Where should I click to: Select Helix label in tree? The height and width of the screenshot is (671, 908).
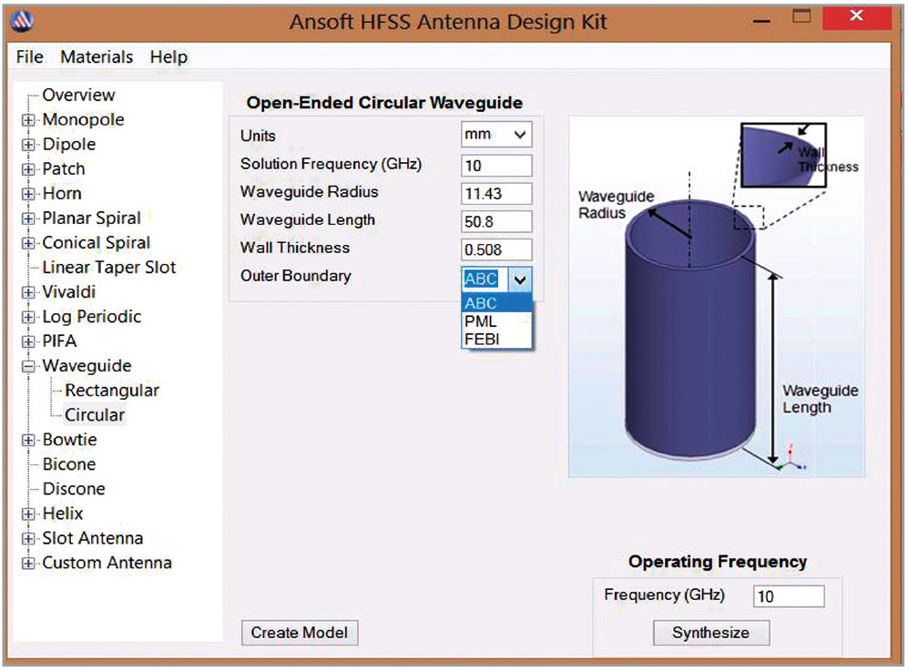[x=63, y=513]
